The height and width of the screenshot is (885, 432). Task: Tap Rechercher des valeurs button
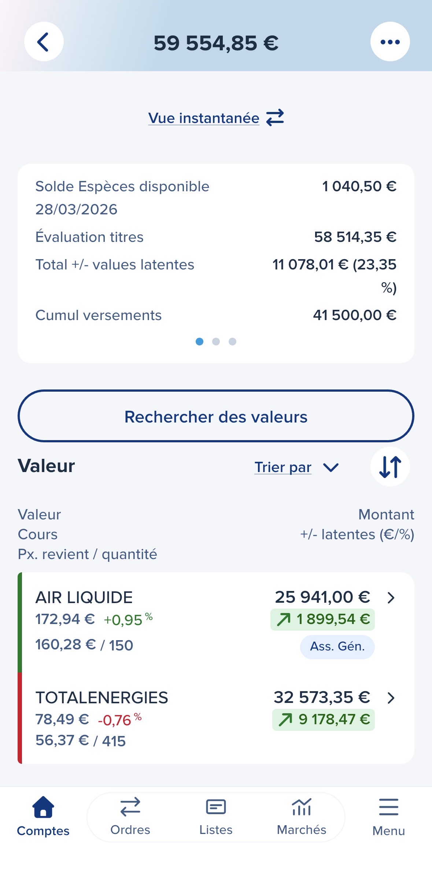pos(216,416)
